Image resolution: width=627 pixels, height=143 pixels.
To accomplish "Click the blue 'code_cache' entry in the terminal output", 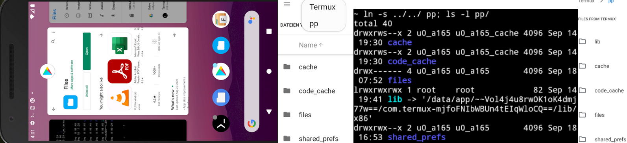I will (412, 62).
